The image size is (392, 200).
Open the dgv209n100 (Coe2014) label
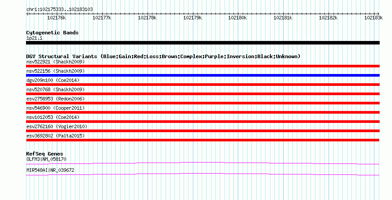(x=53, y=80)
